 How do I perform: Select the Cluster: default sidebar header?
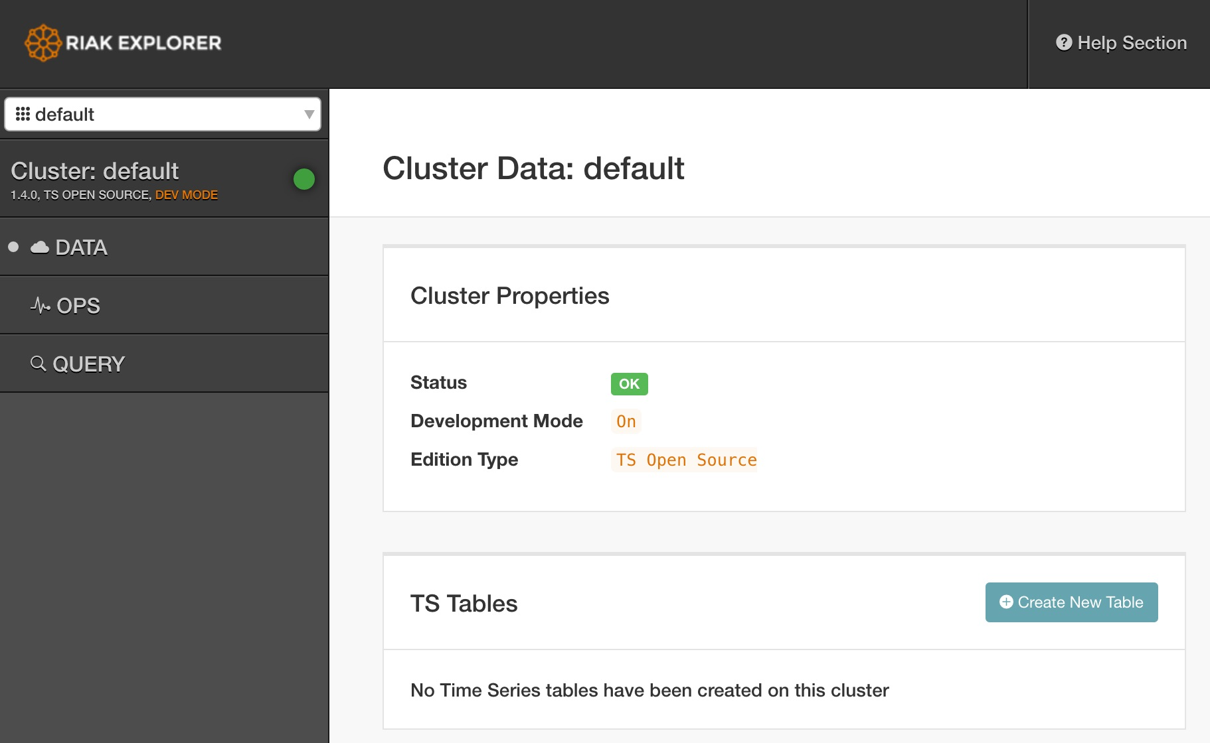click(95, 171)
